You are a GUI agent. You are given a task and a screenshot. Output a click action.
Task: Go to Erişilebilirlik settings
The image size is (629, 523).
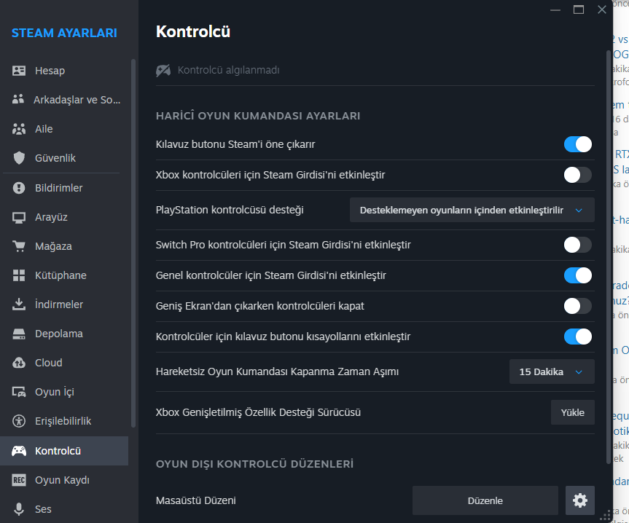click(x=63, y=421)
